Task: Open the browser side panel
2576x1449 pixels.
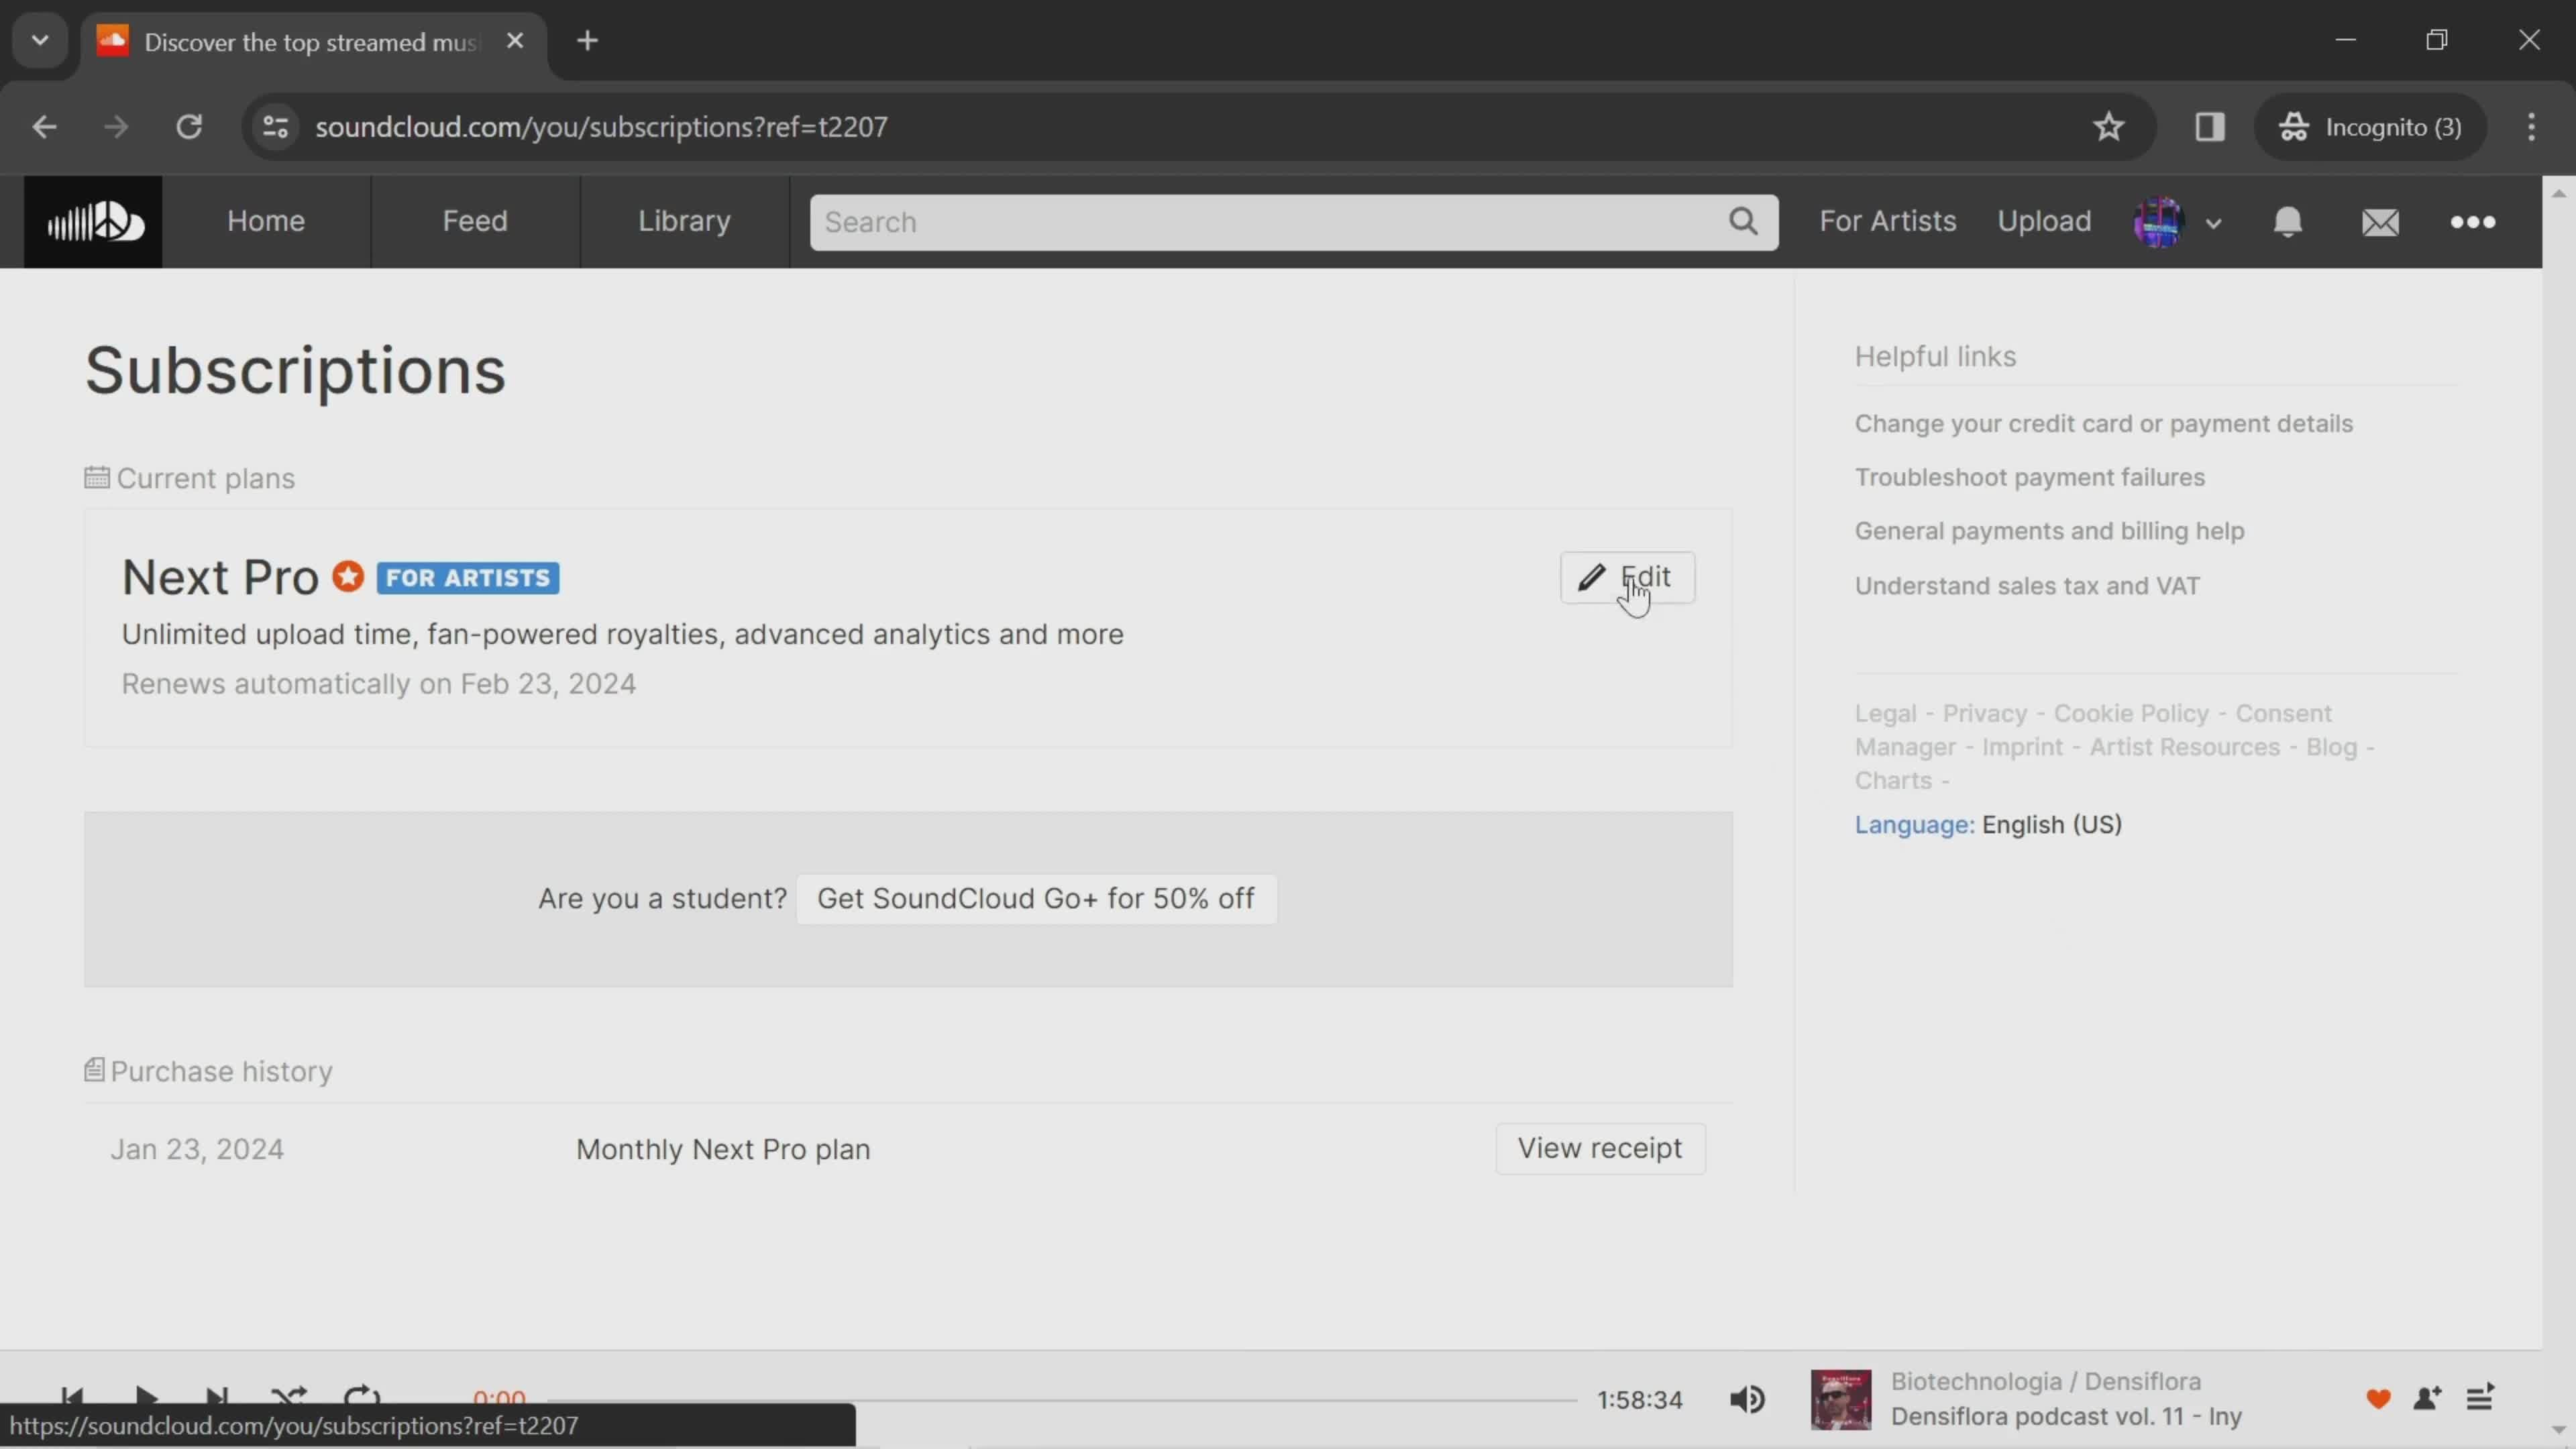Action: click(2209, 127)
